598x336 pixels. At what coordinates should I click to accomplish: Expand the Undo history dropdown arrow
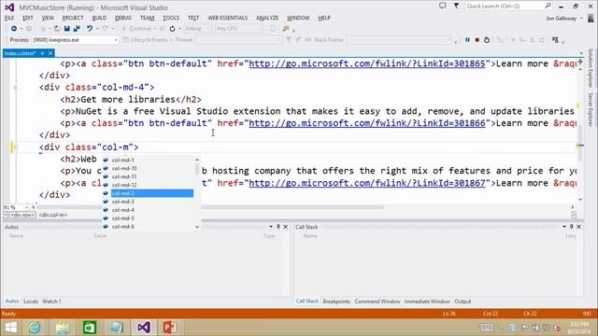coord(97,29)
